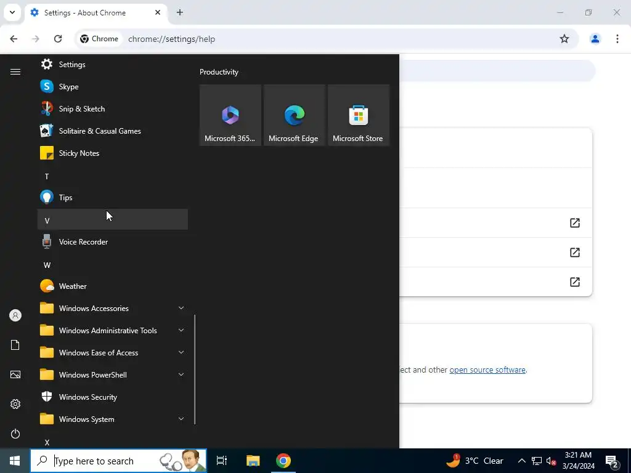Open a new Chrome tab
Image resolution: width=631 pixels, height=473 pixels.
tap(180, 12)
